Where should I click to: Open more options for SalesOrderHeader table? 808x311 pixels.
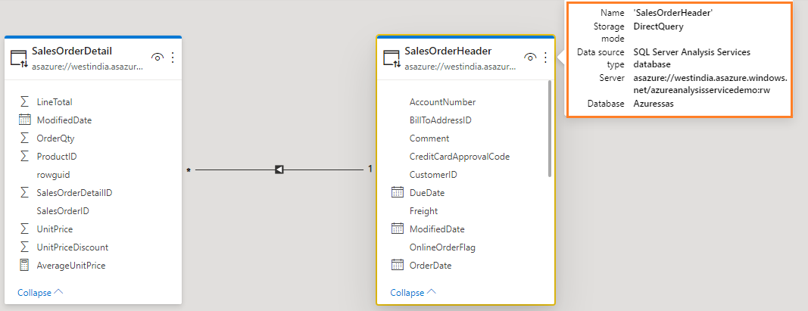[x=546, y=58]
